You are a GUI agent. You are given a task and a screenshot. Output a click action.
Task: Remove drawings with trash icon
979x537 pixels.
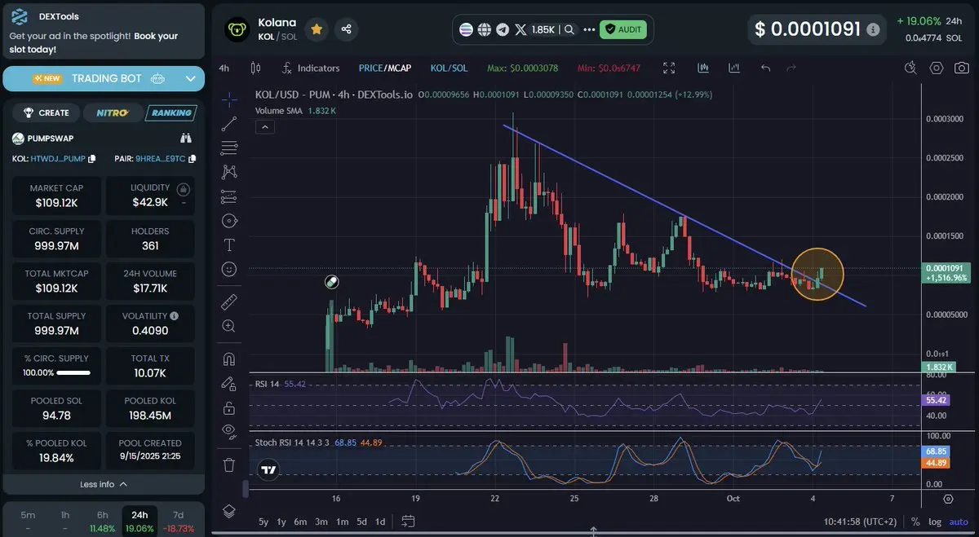click(x=229, y=465)
